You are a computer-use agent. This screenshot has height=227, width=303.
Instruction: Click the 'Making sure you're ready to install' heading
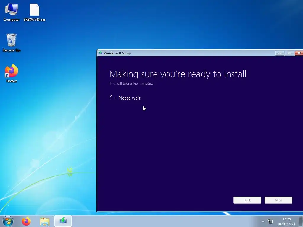178,74
